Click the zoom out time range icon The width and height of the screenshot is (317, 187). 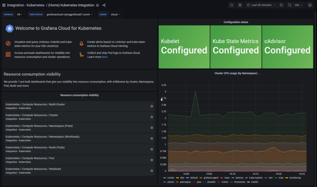click(281, 5)
